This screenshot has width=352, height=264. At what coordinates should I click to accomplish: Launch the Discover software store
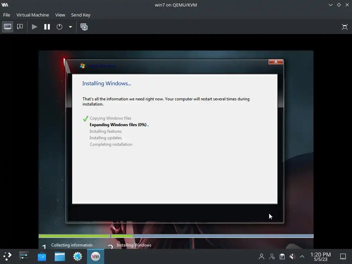[42, 256]
